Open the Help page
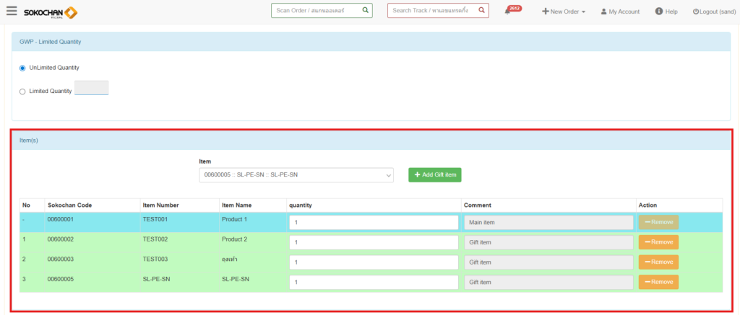The image size is (740, 315). 666,12
